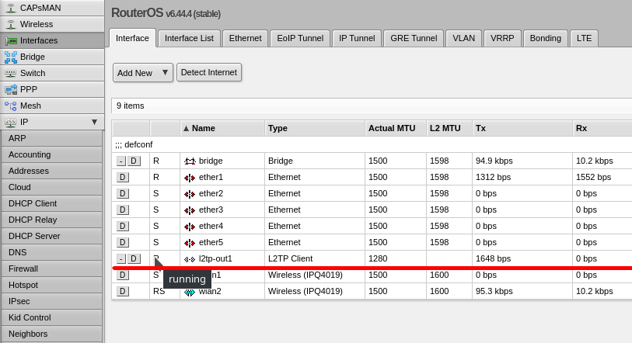Open ARP in IP submenu

pyautogui.click(x=51, y=138)
